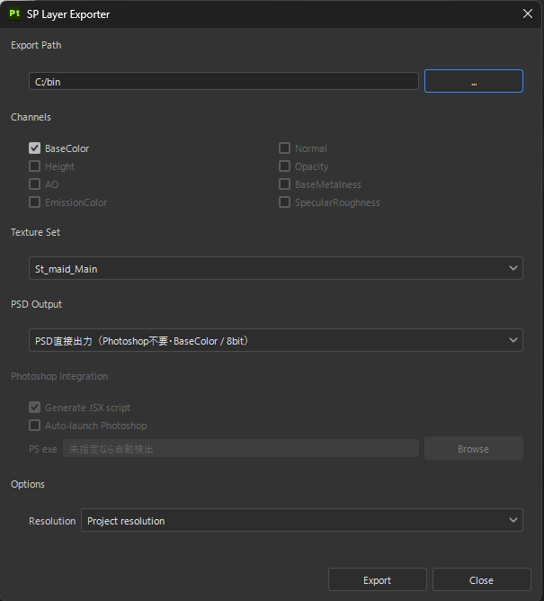Click the Export Path text field
This screenshot has width=544, height=601.
click(224, 81)
